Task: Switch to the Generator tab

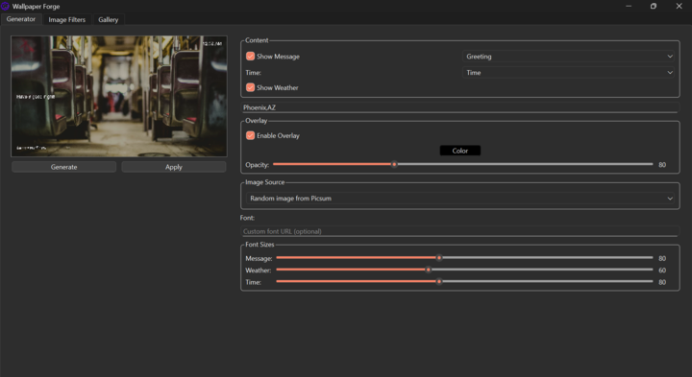Action: [21, 19]
